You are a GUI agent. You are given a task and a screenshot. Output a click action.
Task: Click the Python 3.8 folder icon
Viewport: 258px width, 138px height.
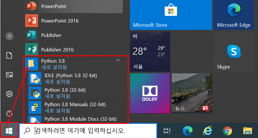32,64
